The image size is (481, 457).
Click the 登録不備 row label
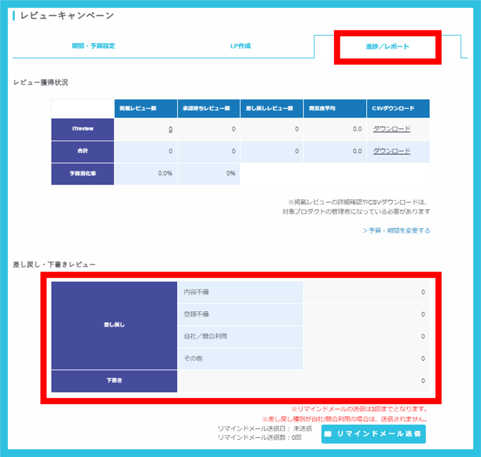196,314
